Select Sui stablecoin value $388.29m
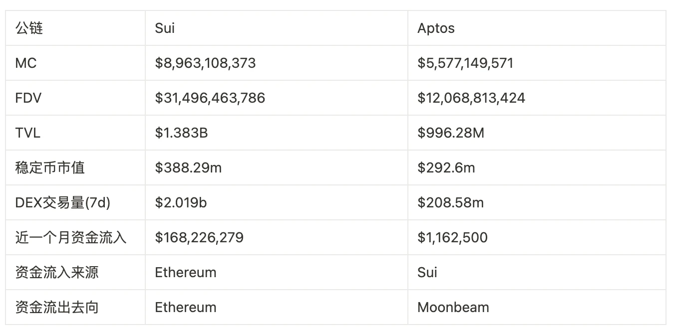 (x=188, y=168)
